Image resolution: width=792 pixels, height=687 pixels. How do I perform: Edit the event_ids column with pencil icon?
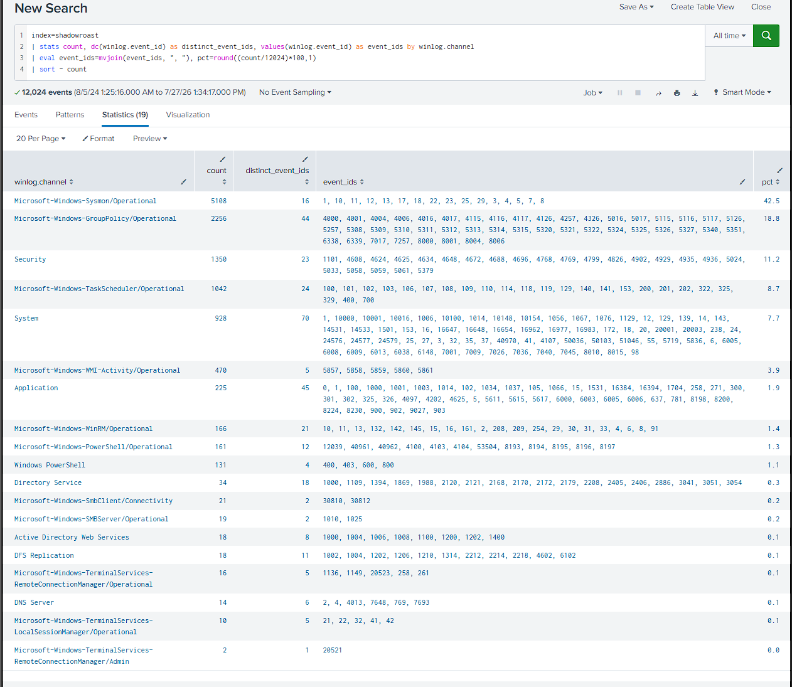tap(742, 182)
